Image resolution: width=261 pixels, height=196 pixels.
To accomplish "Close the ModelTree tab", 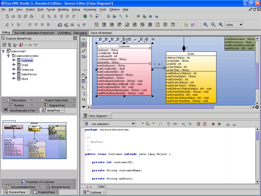I will coord(62,110).
